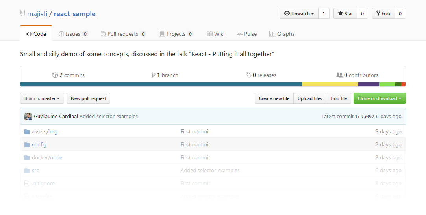Click the releases tag icon
Viewport: 426px width, 215px height.
248,75
